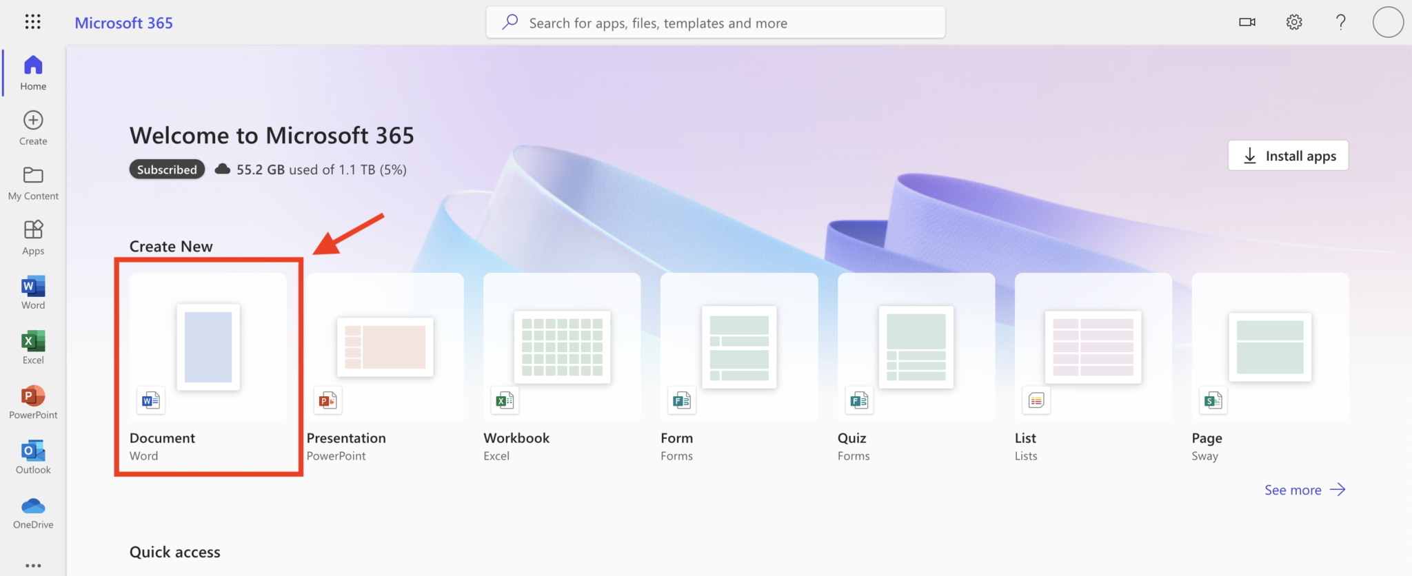Click the Word badge on Document card
This screenshot has height=576, width=1412.
click(151, 400)
